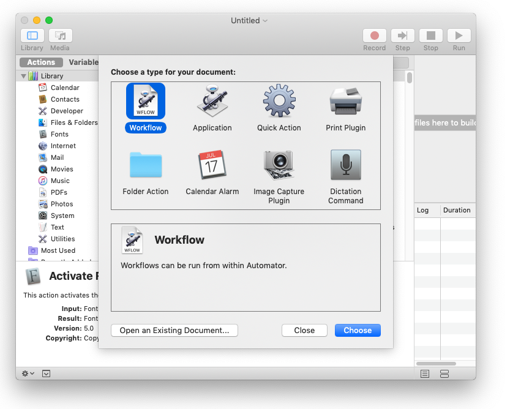This screenshot has height=409, width=510.
Task: Click the Step toolbar button
Action: tap(402, 36)
